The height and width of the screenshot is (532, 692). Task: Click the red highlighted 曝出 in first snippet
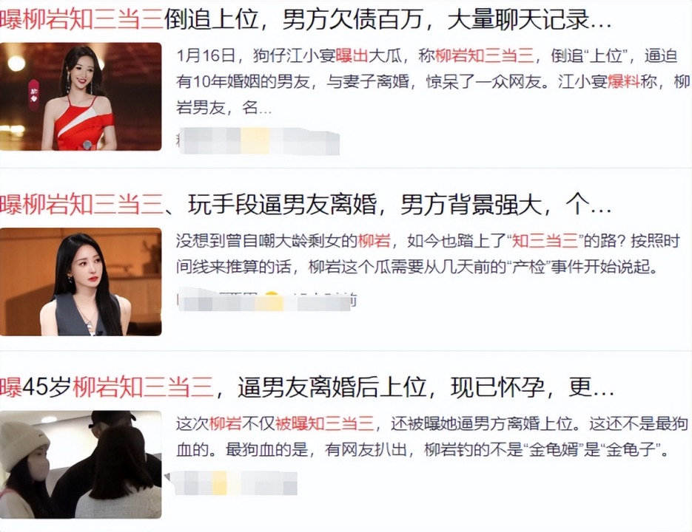(x=352, y=56)
